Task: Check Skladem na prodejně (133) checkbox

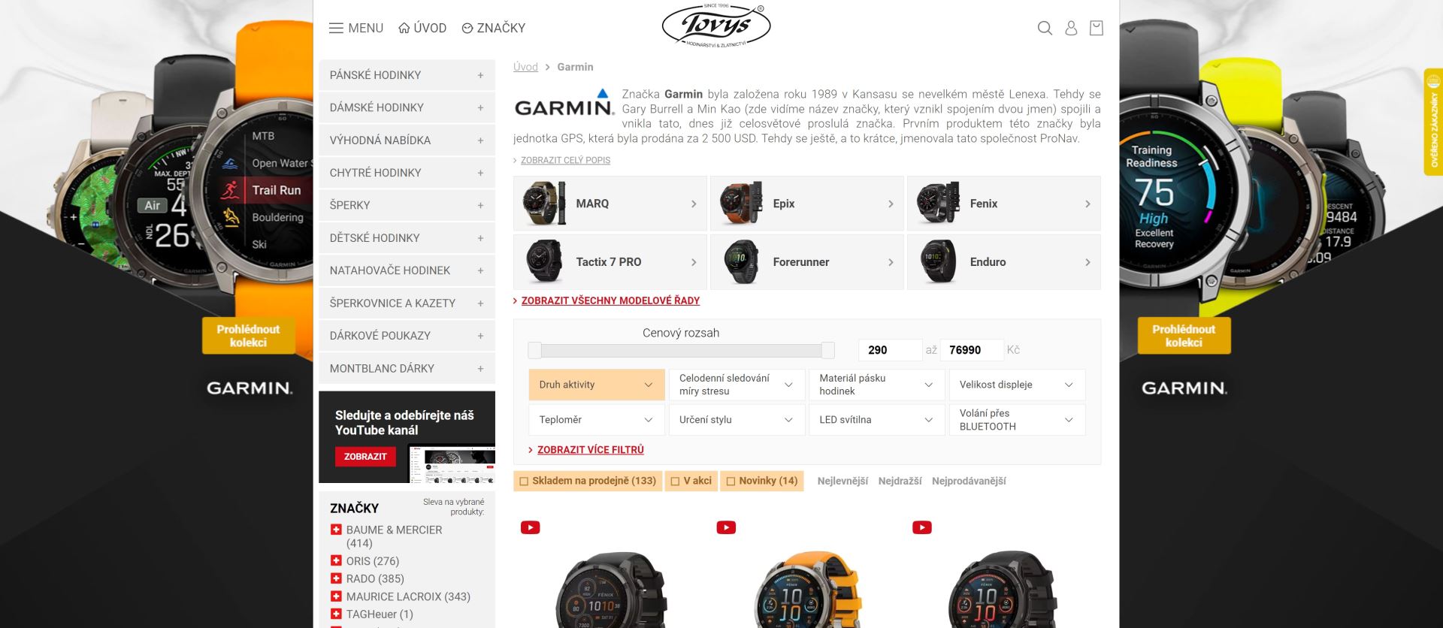Action: (x=524, y=482)
